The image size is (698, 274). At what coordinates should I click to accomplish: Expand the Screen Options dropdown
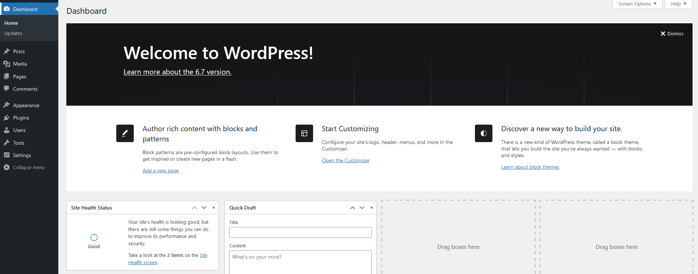point(637,4)
